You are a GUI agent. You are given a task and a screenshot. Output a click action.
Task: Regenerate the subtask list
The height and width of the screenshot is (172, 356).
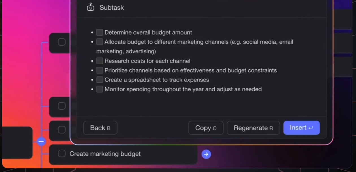click(253, 128)
